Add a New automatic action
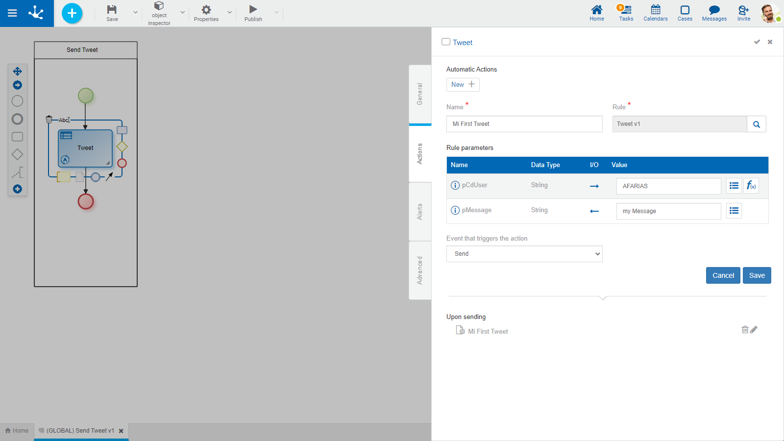 pyautogui.click(x=463, y=85)
